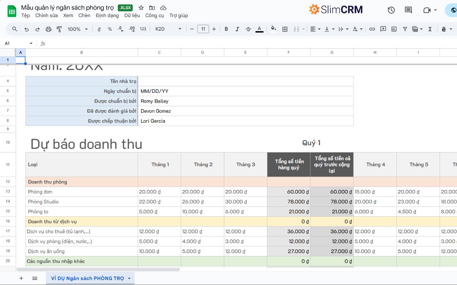
Task: Toggle bold formatting
Action: click(226, 29)
